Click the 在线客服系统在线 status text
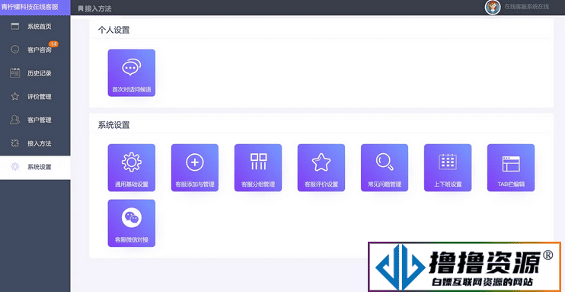 pos(526,7)
